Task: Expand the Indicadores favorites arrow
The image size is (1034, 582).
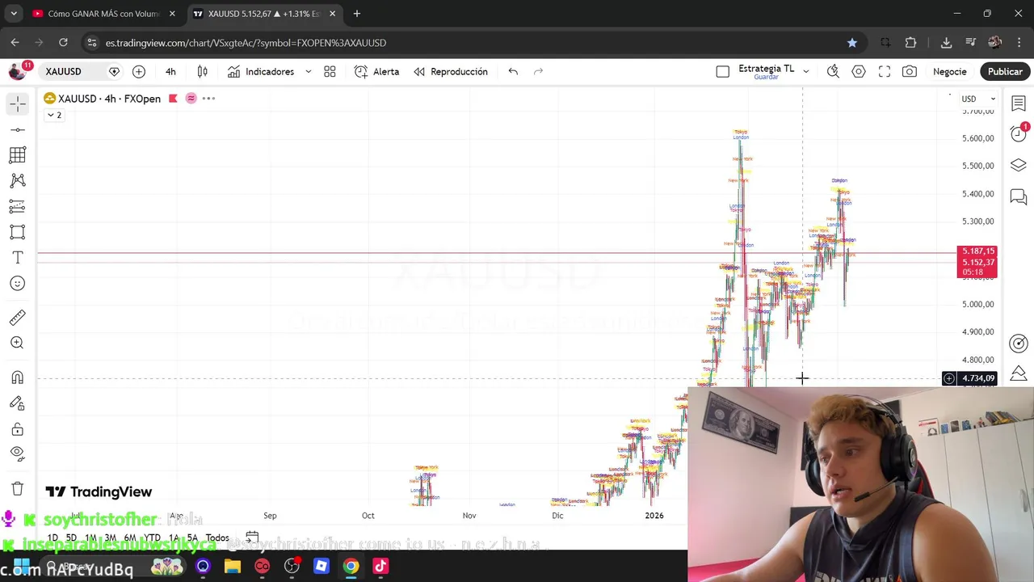Action: (308, 71)
